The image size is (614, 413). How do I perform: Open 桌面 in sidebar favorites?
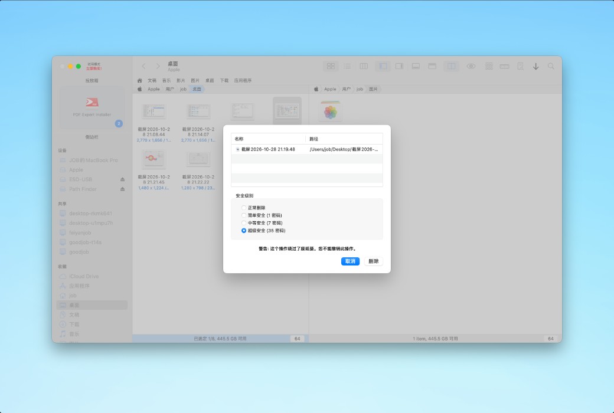(x=92, y=305)
